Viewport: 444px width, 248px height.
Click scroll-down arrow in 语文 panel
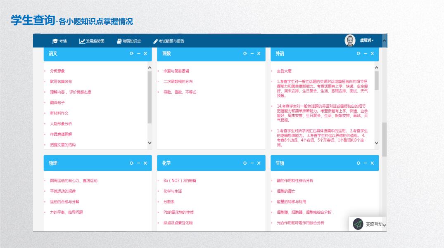click(x=150, y=143)
